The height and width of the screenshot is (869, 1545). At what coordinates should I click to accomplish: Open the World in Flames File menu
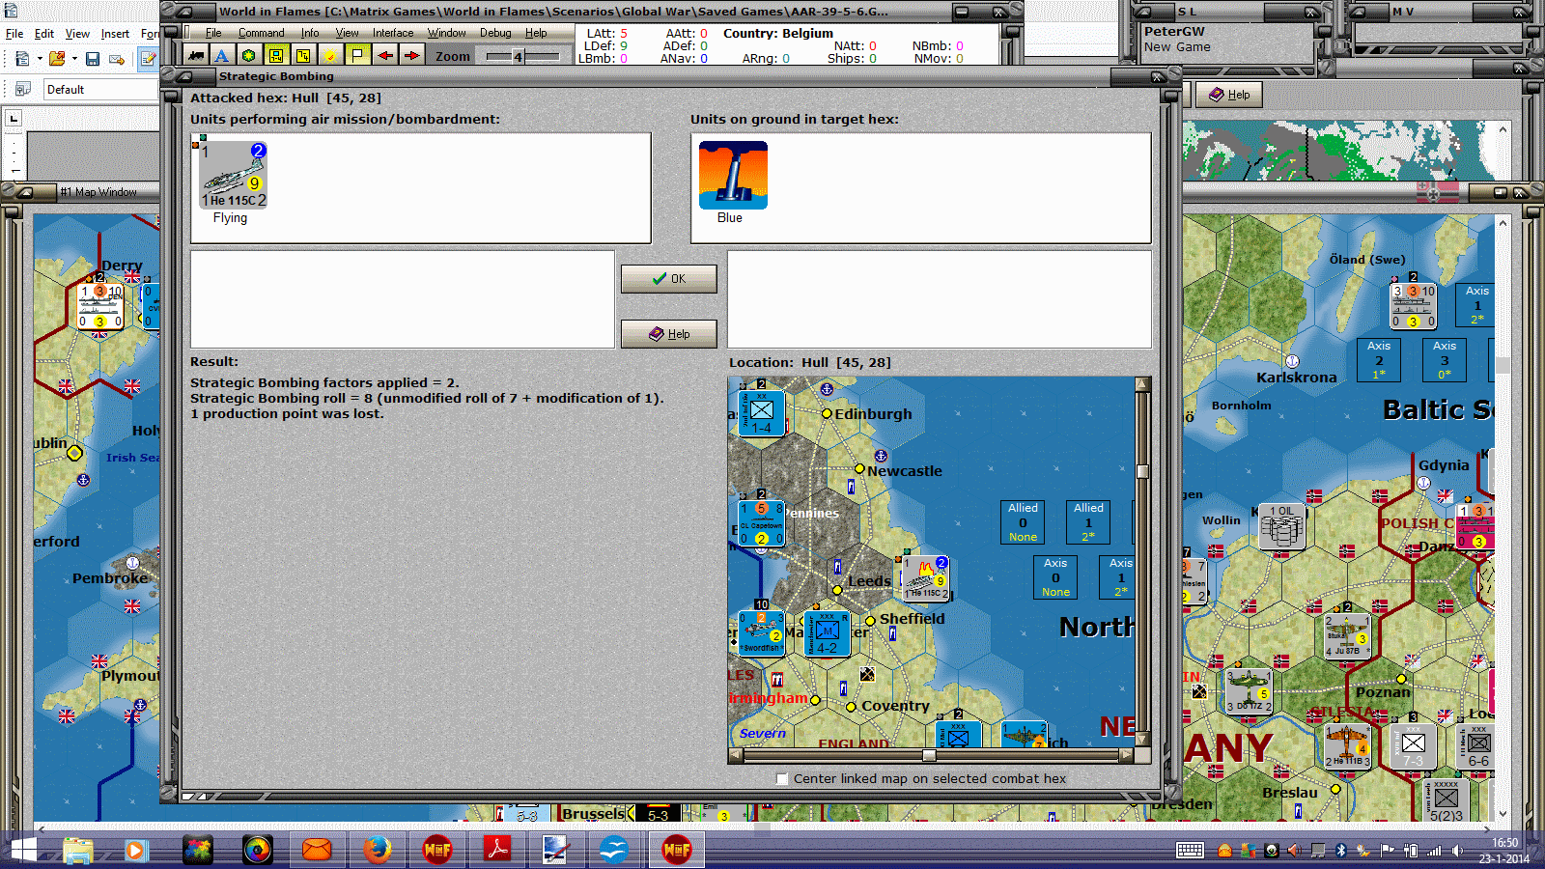[213, 33]
